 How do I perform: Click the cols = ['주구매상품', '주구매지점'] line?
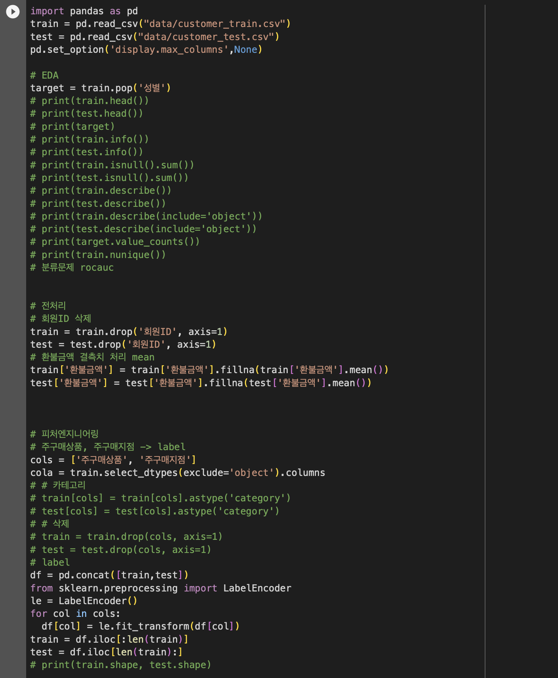click(x=113, y=460)
